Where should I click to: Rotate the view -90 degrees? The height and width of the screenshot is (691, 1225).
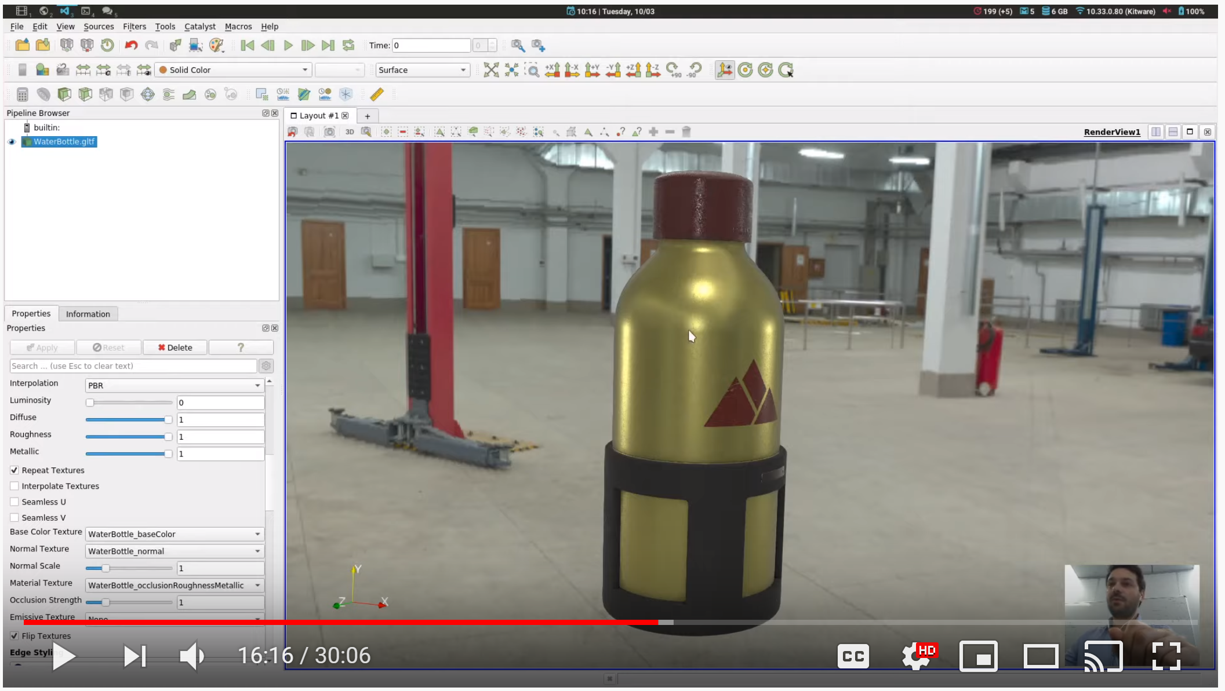pos(694,70)
